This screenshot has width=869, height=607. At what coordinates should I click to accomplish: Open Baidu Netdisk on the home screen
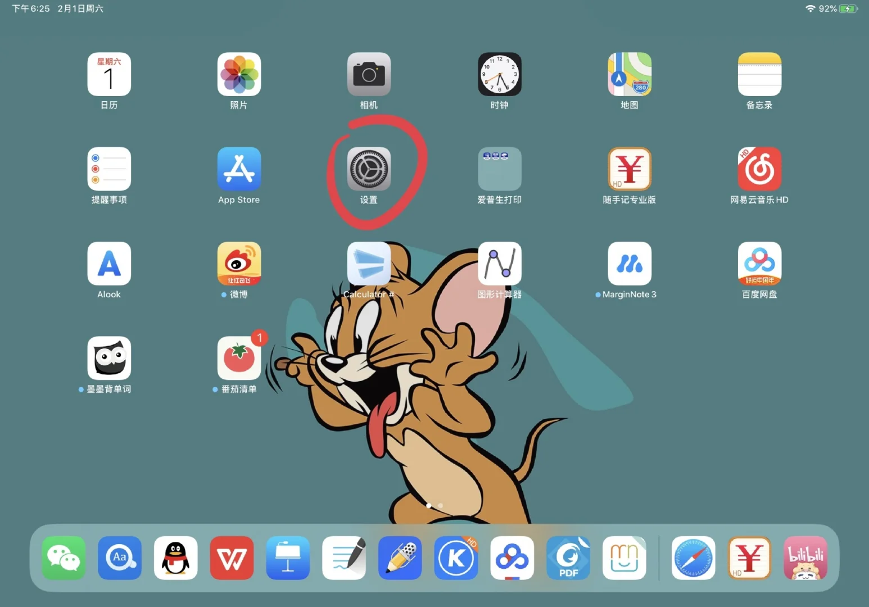pos(759,264)
